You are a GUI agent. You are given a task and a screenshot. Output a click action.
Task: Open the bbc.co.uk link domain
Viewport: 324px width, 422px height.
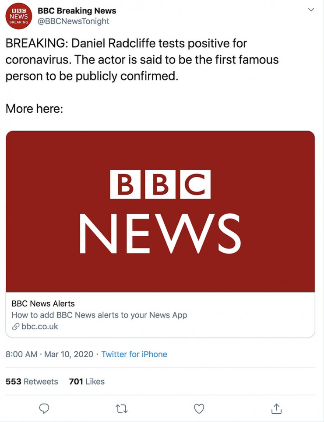pyautogui.click(x=40, y=327)
